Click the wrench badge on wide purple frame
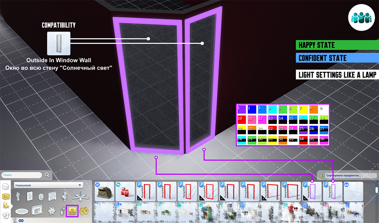The image size is (379, 223). click(x=305, y=185)
